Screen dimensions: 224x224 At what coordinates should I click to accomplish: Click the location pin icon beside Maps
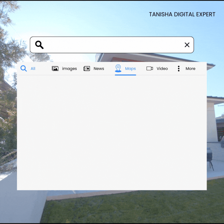pos(118,68)
